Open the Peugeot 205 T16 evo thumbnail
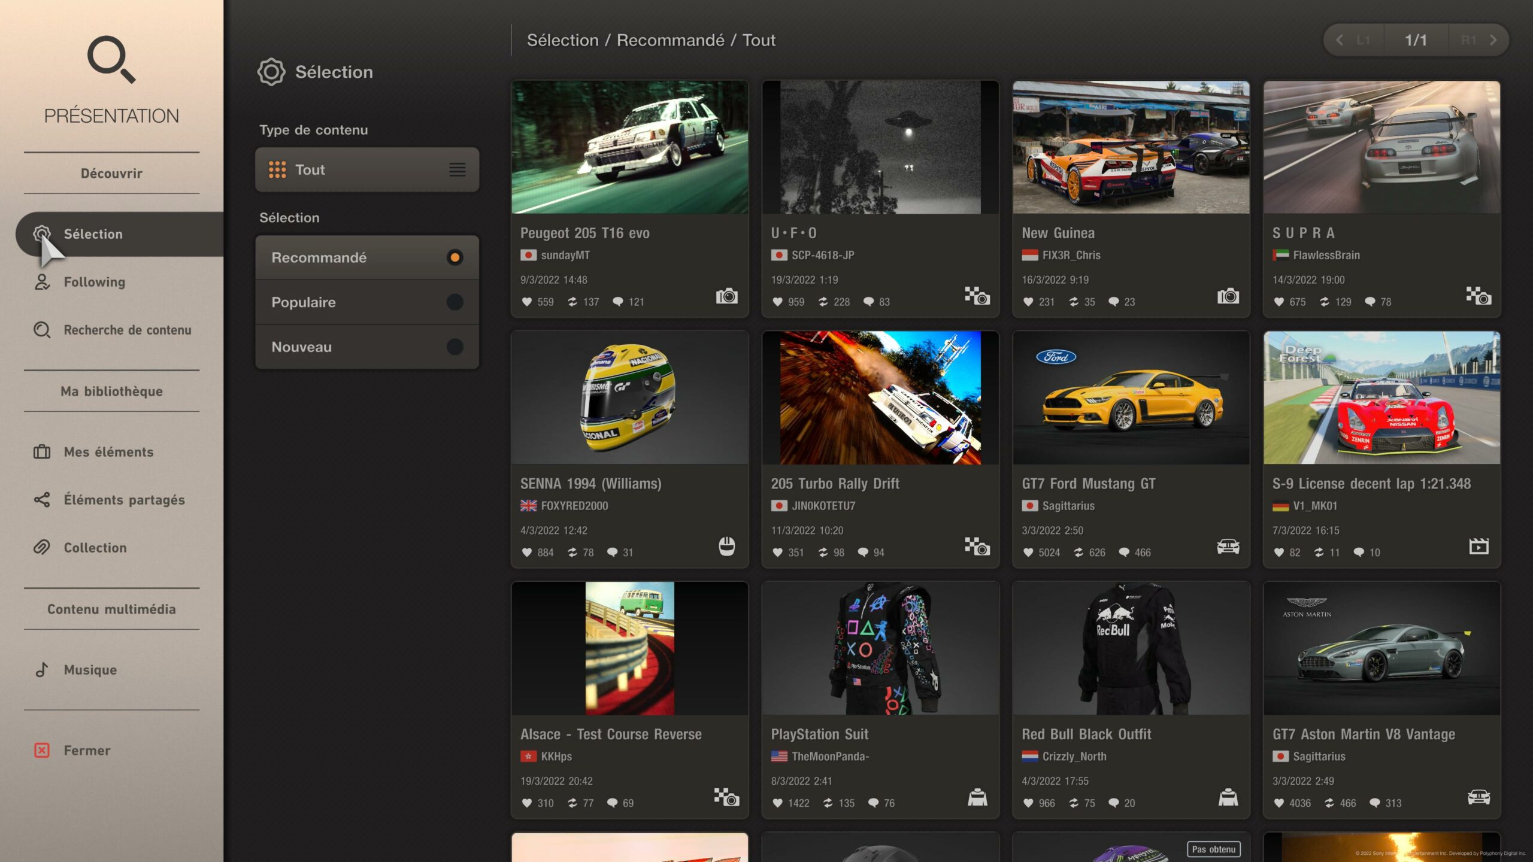Screen dimensions: 1533x862 [630, 147]
